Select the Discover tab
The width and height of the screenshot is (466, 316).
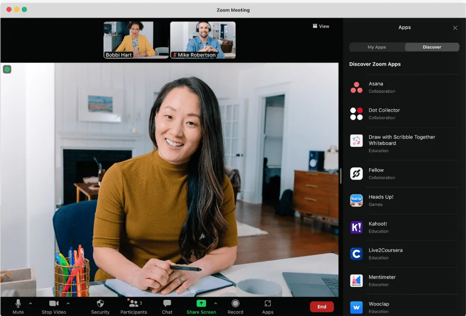(432, 47)
